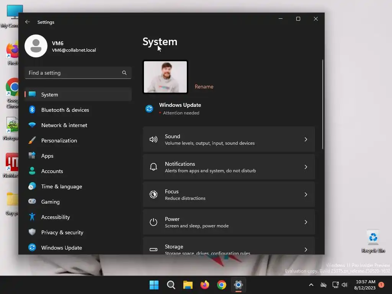
Task: Open the Notifications settings row
Action: pyautogui.click(x=229, y=167)
